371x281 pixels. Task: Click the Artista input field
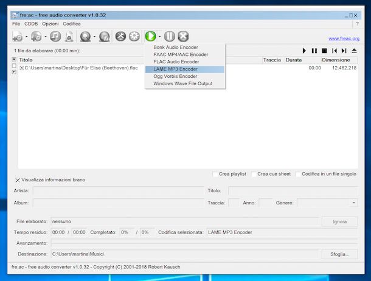click(119, 190)
